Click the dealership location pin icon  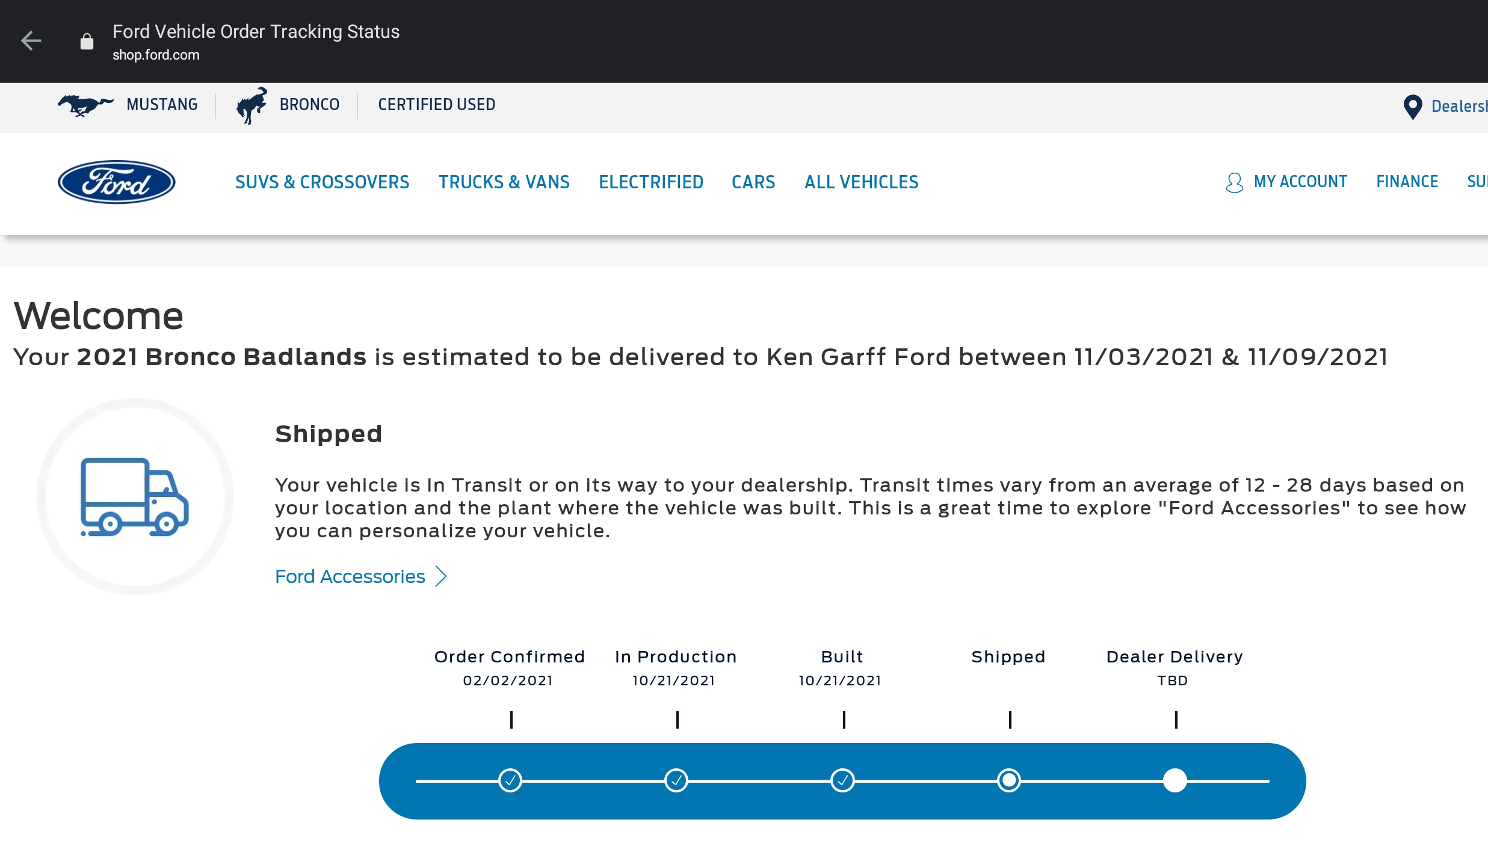1412,107
